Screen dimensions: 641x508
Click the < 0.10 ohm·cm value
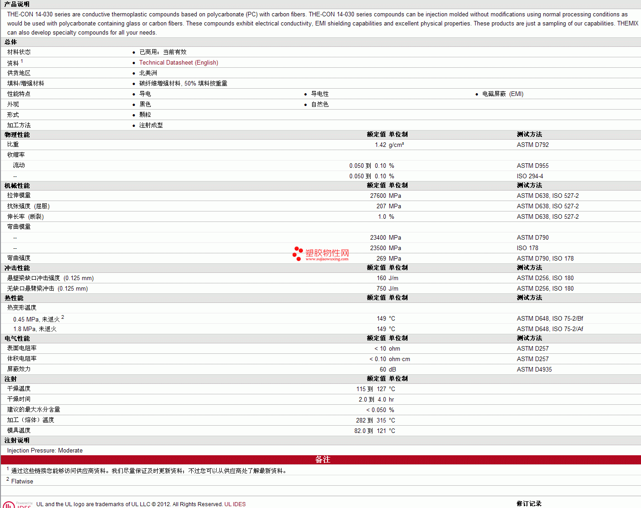click(x=390, y=359)
